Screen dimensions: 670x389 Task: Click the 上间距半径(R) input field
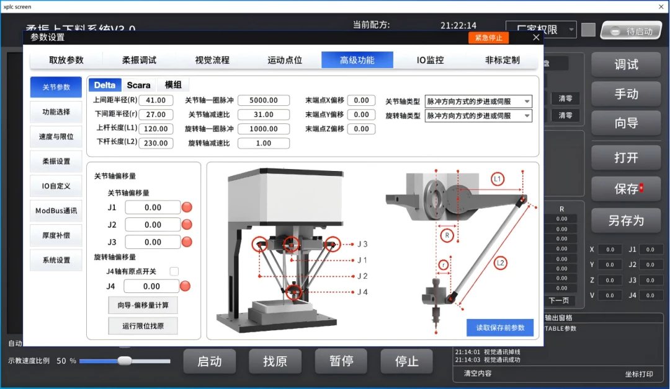tap(156, 100)
